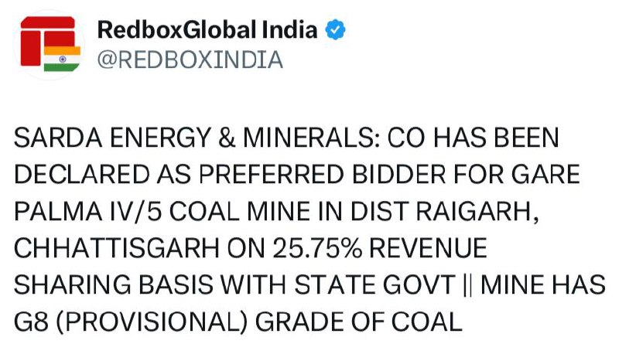Click the || separator in the tweet
Screen dimensions: 619x354
pyautogui.click(x=467, y=284)
